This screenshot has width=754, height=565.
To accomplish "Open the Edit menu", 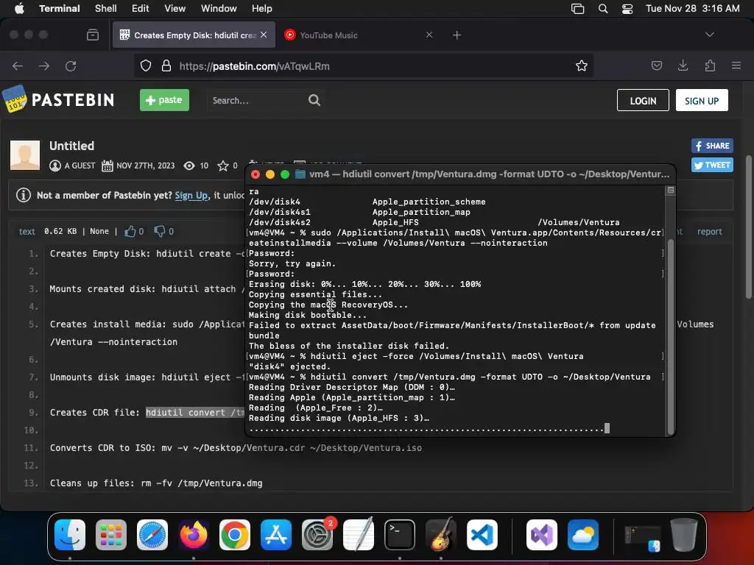I will 140,8.
